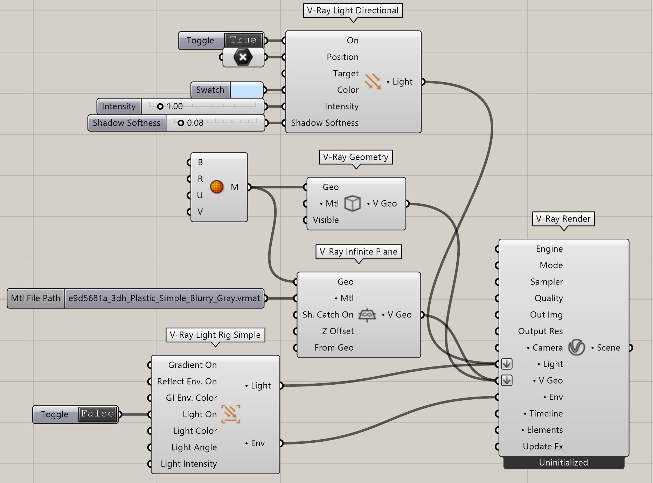Viewport: 653px width, 483px height.
Task: Click the Mtl File Path label
Action: click(36, 298)
